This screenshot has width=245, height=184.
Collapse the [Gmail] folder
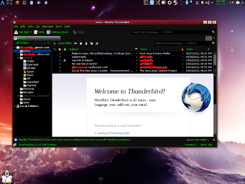[18, 58]
